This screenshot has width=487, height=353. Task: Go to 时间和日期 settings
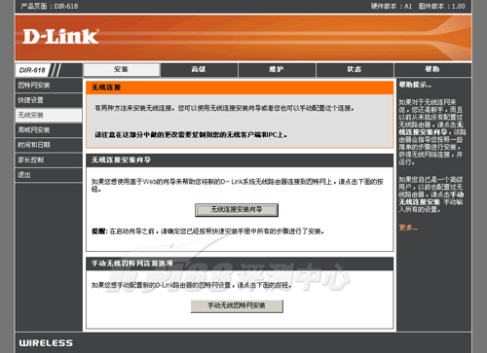(49, 145)
